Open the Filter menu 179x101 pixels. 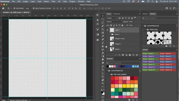click(53, 1)
